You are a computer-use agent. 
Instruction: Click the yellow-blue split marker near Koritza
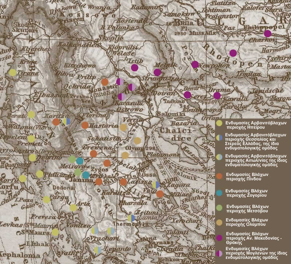66,121
